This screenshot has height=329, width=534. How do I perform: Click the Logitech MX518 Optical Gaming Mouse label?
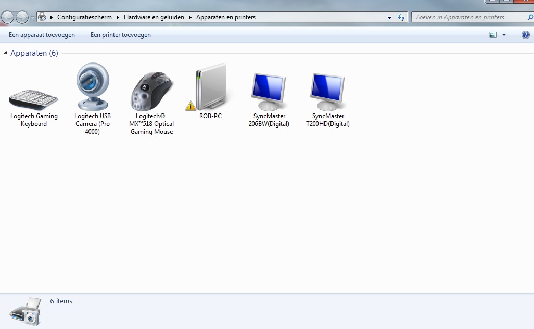pos(151,123)
